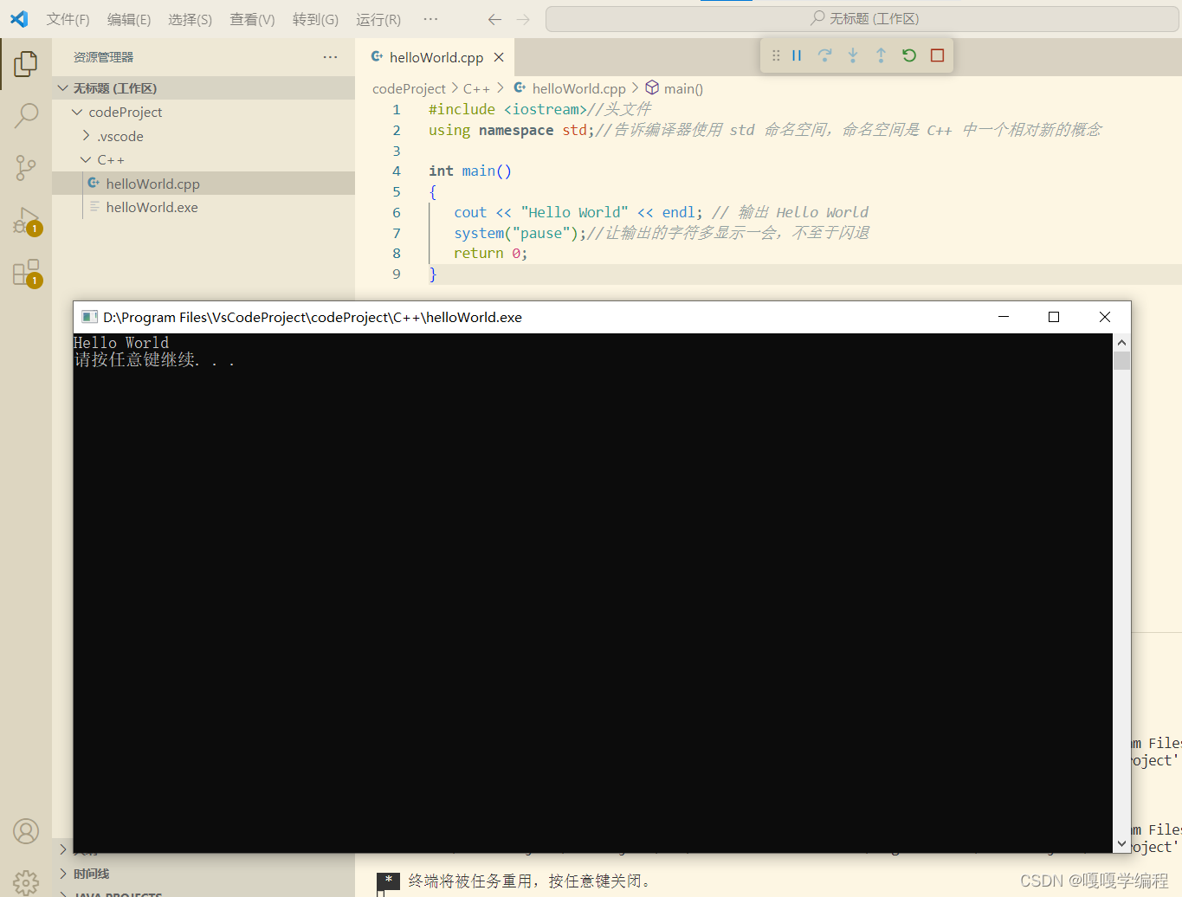Screen dimensions: 1182x897
Task: Click the title bar search box
Action: 862,19
